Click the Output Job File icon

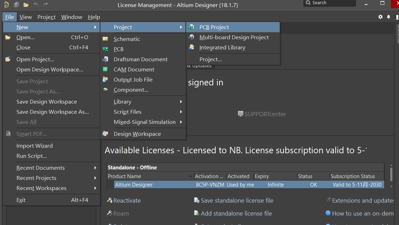105,80
